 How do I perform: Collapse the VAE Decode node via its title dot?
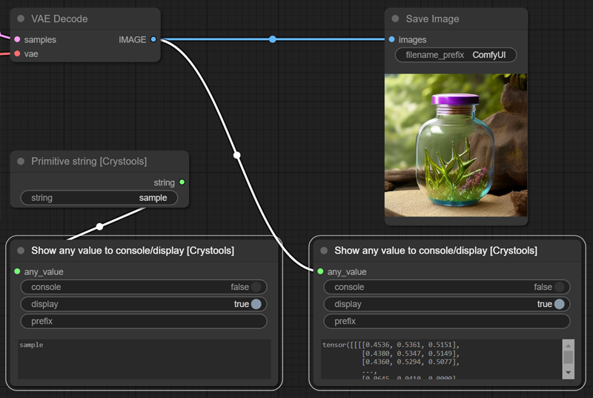(x=21, y=19)
